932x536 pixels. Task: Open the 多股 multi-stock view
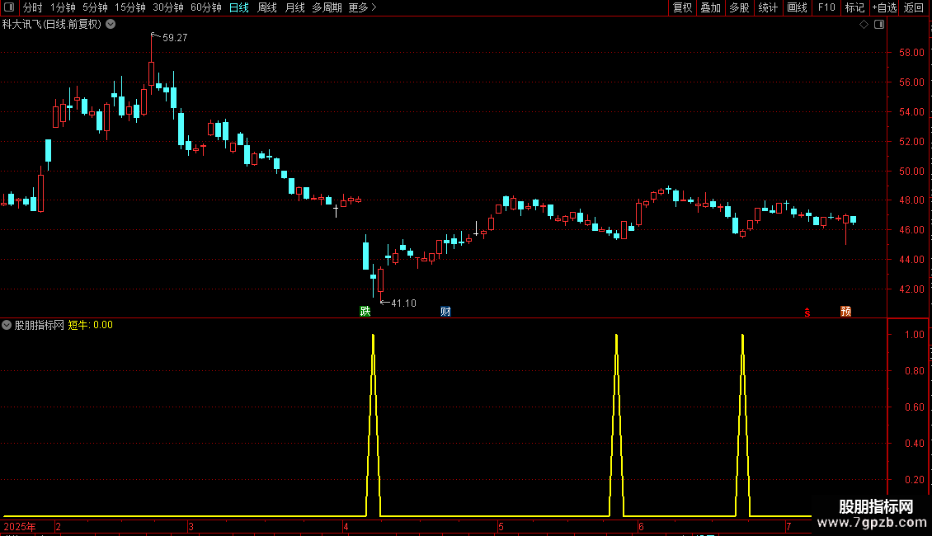click(739, 7)
